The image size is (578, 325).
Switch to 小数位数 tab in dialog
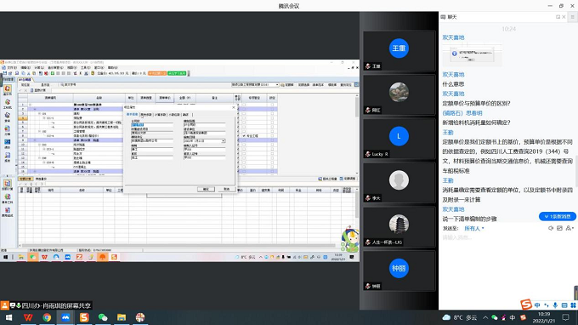click(173, 115)
